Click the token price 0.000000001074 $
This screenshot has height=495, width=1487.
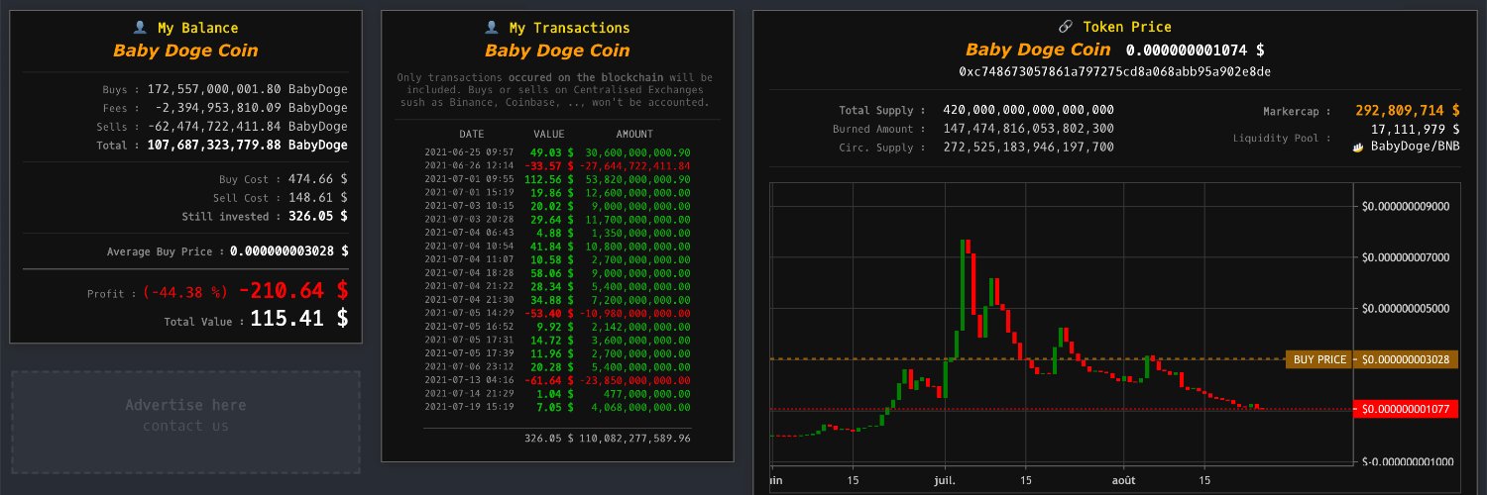(x=1196, y=49)
